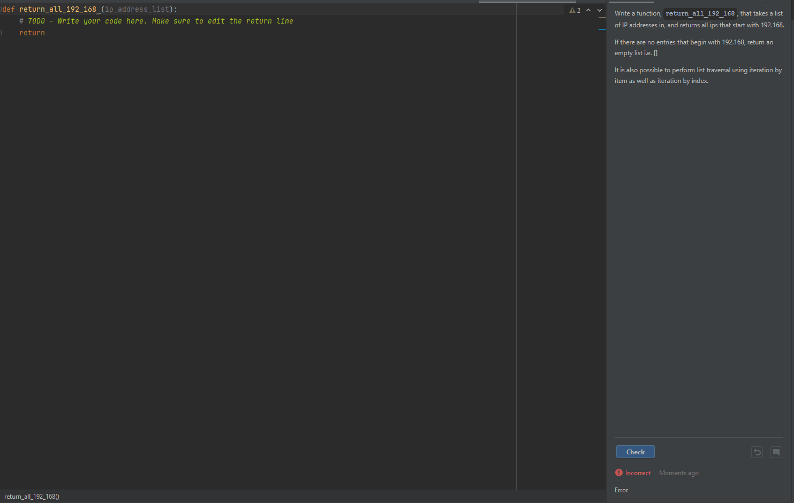
Task: Jump to next warning with the down chevron
Action: (599, 10)
